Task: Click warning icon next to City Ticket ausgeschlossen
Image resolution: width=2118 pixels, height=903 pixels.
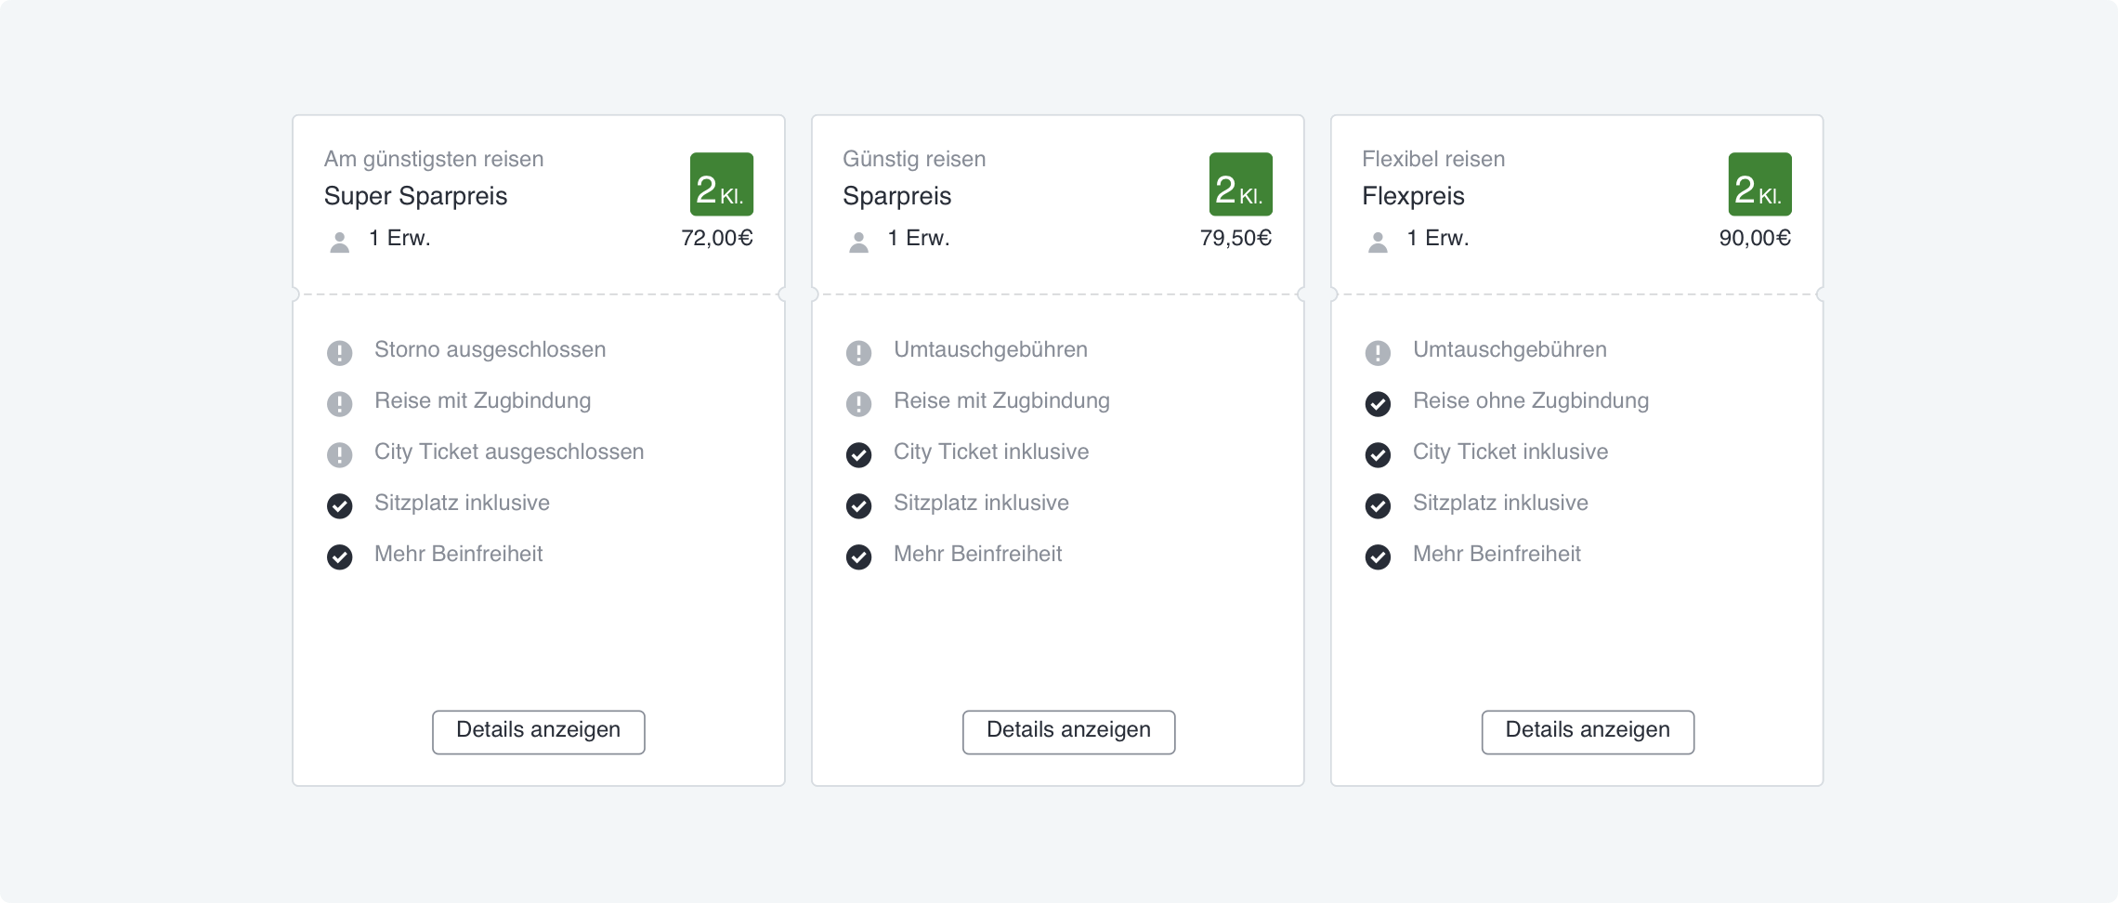Action: tap(340, 455)
